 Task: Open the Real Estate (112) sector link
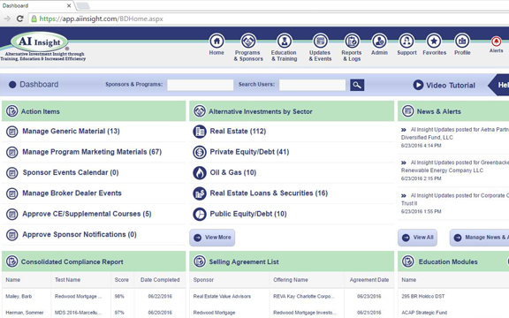(x=238, y=131)
